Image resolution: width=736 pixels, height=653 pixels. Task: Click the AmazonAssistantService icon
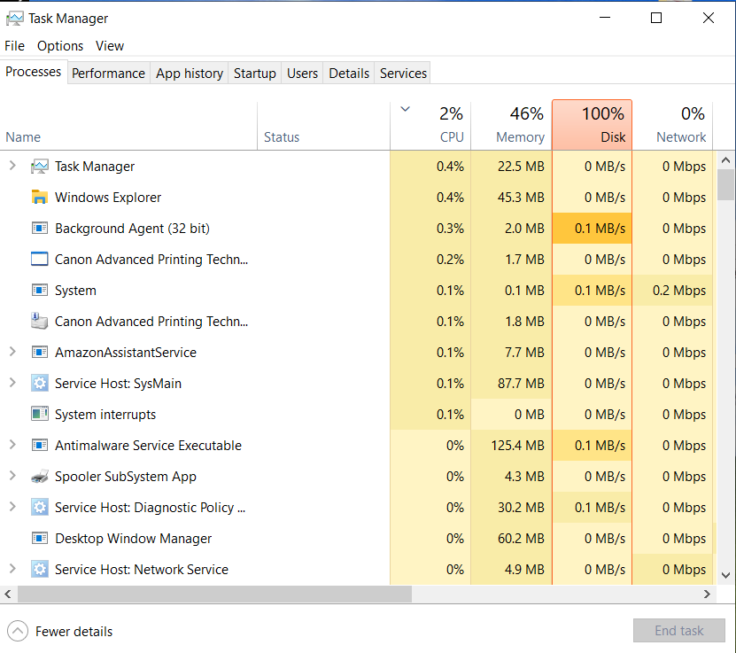point(40,352)
